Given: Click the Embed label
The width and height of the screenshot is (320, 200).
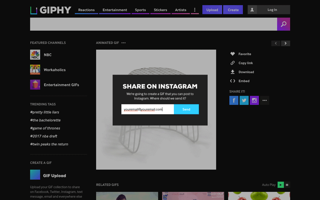Looking at the screenshot, I should tap(244, 81).
